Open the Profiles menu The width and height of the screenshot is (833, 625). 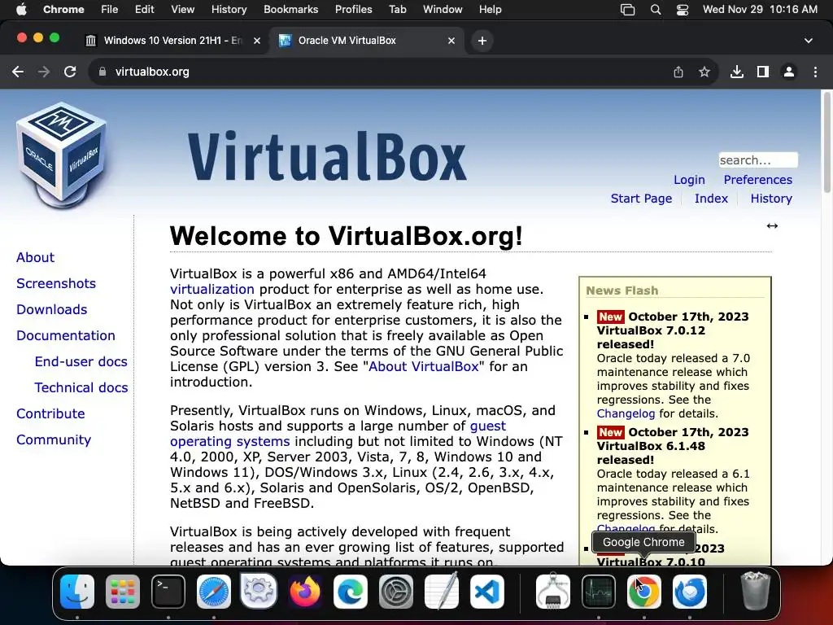(x=353, y=10)
